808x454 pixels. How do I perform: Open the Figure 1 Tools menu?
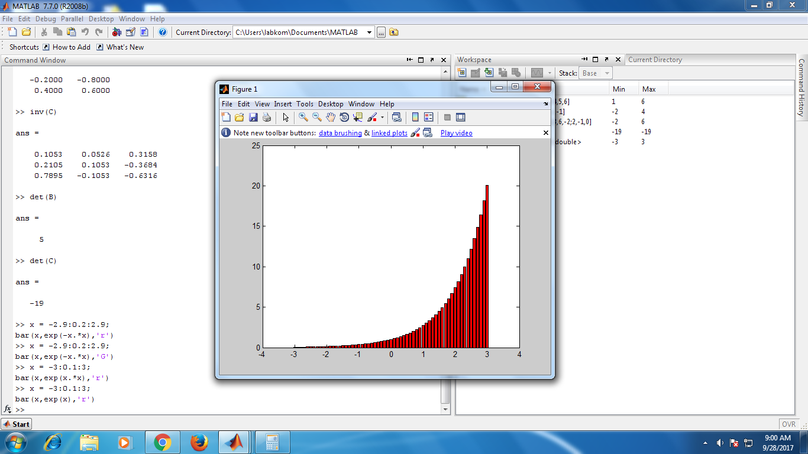pos(305,104)
